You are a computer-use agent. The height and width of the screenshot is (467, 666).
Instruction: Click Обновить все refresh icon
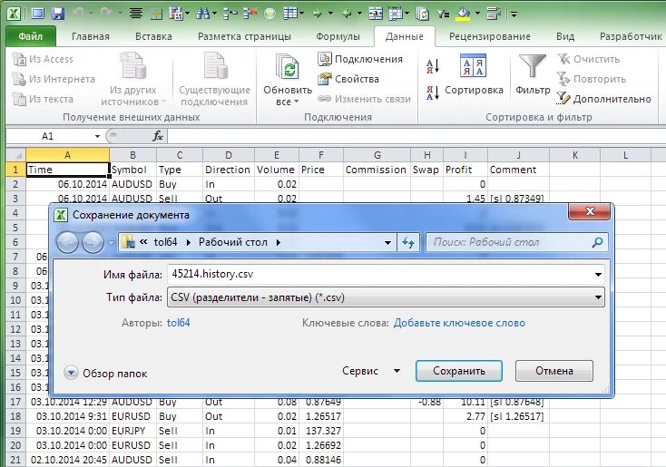click(x=287, y=66)
